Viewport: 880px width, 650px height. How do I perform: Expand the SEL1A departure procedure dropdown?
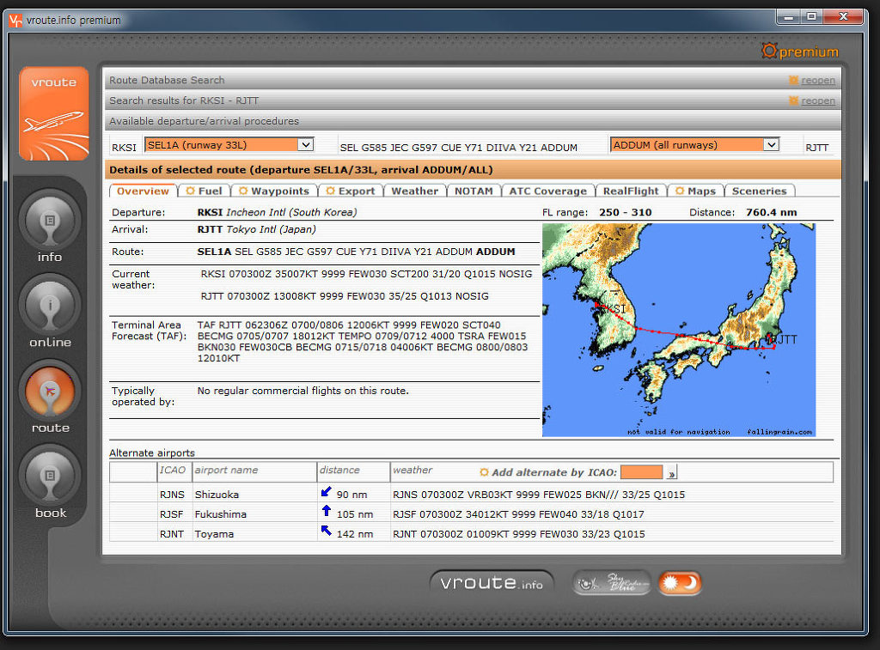[304, 145]
